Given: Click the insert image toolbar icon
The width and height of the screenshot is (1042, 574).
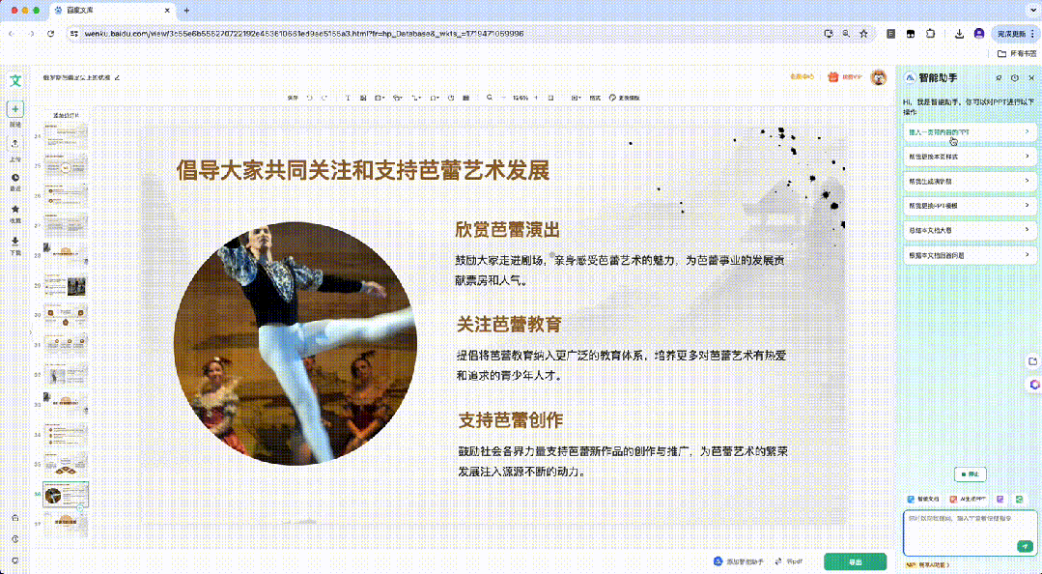Looking at the screenshot, I should point(363,98).
